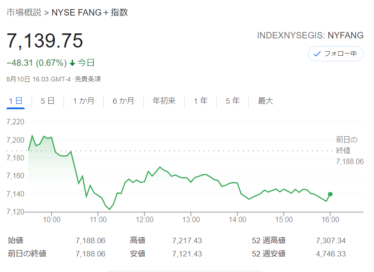Click the checkmark icon in follow button

[317, 54]
